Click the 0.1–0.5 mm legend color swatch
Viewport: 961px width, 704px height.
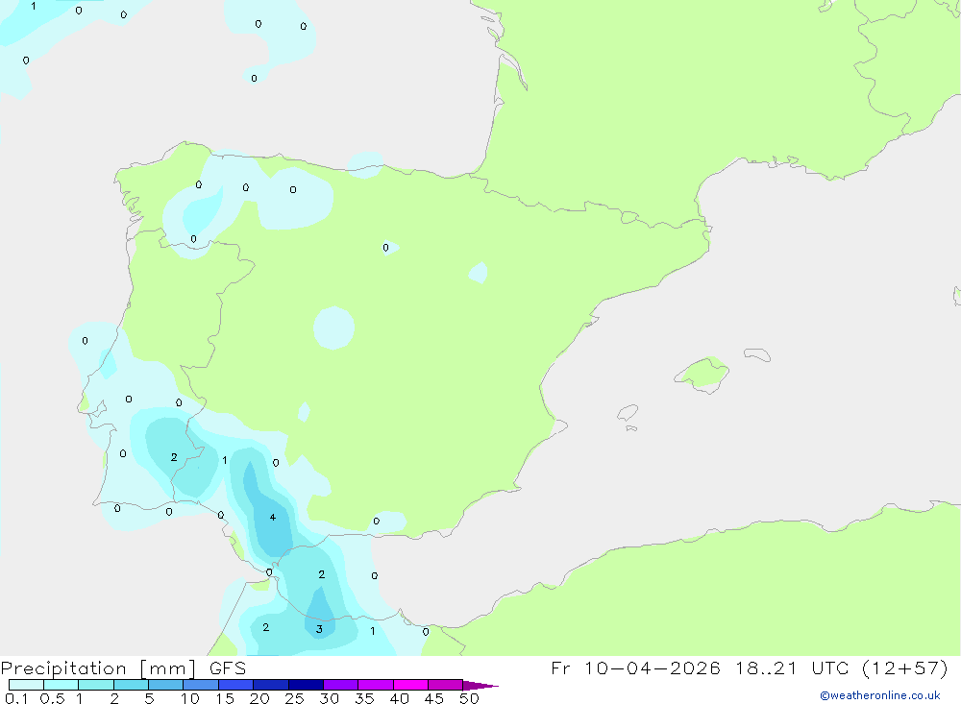coord(26,685)
